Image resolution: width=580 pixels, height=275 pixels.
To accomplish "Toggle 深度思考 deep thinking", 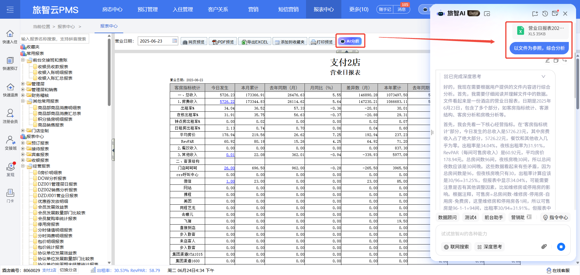I will coord(489,247).
